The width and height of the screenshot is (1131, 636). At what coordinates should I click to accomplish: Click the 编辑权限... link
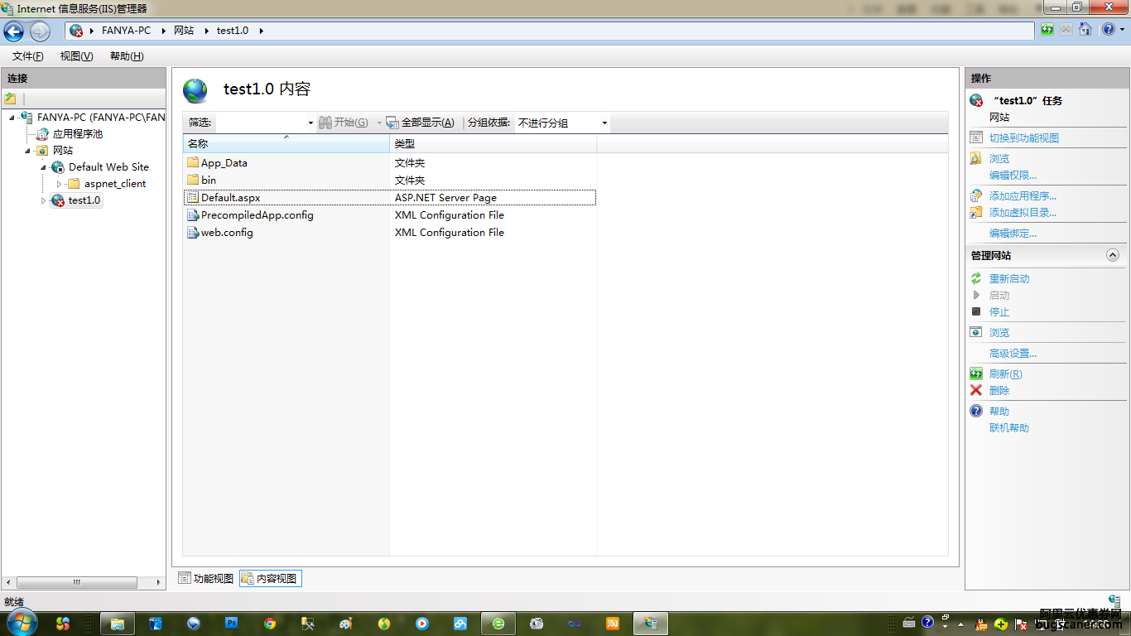point(1013,176)
